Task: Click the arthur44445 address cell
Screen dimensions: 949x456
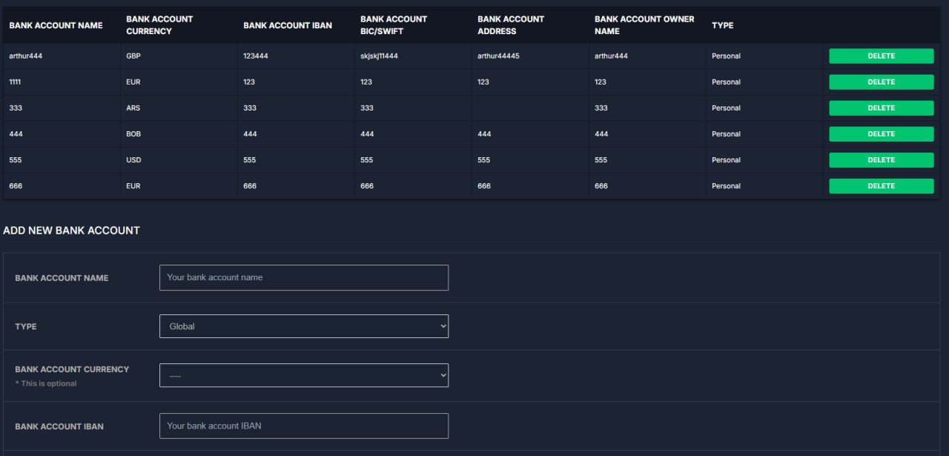Action: 498,56
